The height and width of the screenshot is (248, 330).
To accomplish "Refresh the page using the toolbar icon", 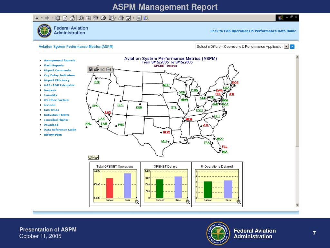I will point(65,18).
